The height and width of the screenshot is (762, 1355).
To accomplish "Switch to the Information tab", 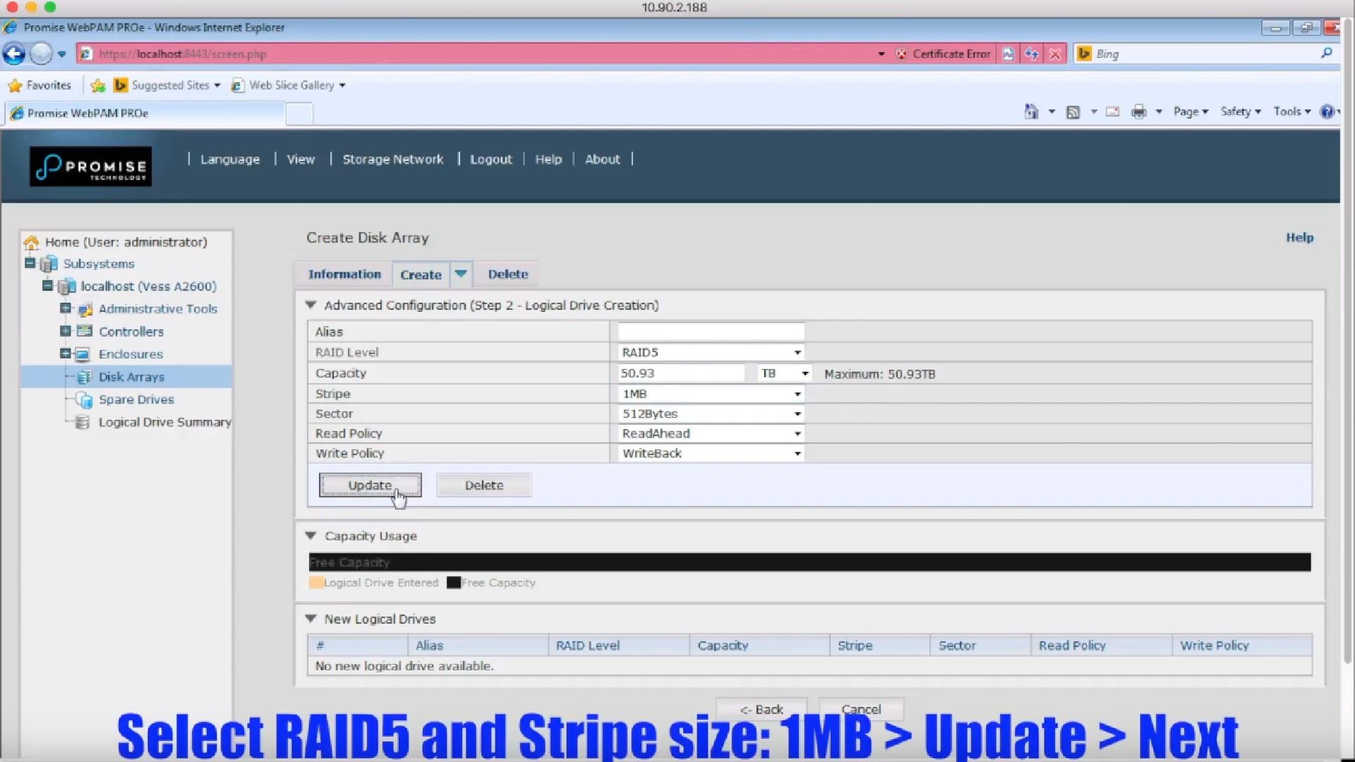I will click(x=344, y=274).
